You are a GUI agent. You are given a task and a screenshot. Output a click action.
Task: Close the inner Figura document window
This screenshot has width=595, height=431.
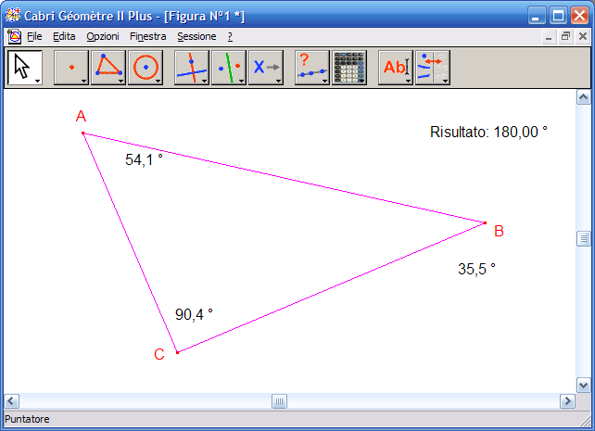click(583, 37)
